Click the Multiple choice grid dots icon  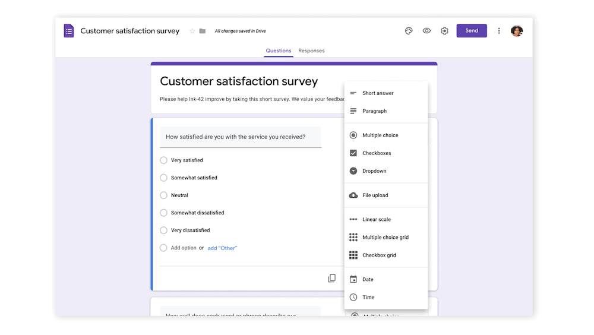[x=353, y=237]
